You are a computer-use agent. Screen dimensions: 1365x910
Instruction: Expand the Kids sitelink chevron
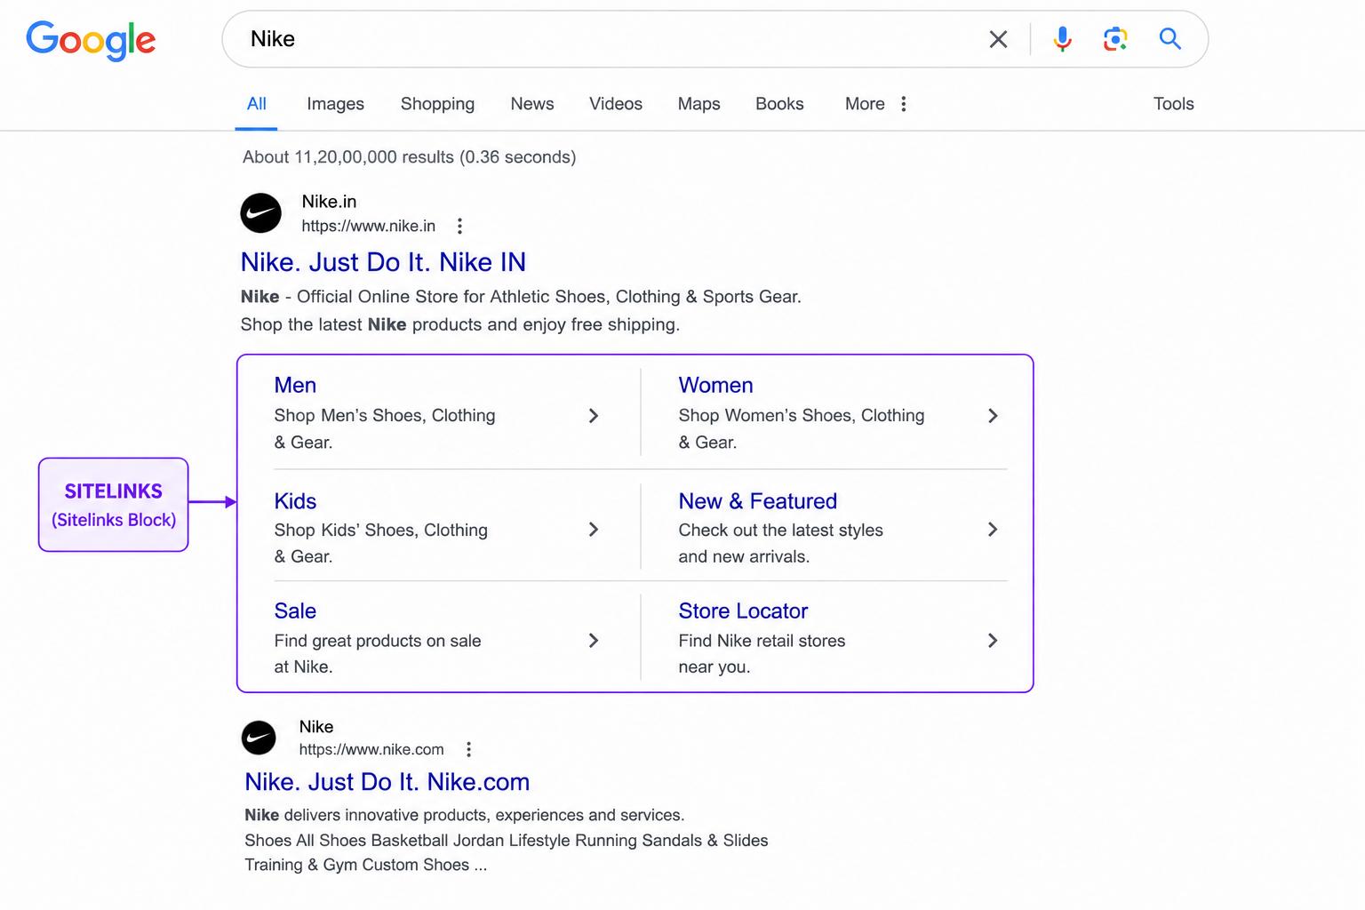594,530
